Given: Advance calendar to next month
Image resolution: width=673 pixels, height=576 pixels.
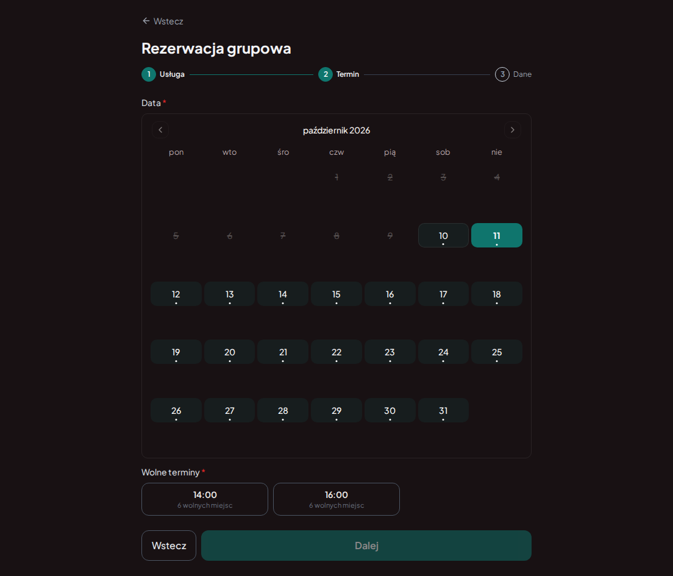Looking at the screenshot, I should coord(512,130).
